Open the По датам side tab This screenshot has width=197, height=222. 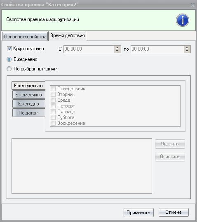[x=29, y=113]
